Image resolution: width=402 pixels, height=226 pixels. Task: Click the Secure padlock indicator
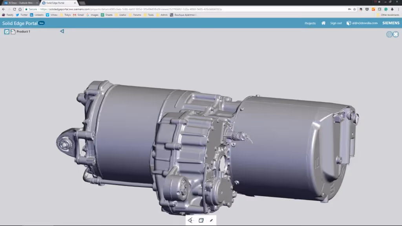[x=31, y=9]
